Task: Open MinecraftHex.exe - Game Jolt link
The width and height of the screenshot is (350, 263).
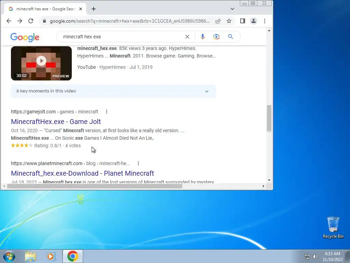Action: pyautogui.click(x=56, y=122)
